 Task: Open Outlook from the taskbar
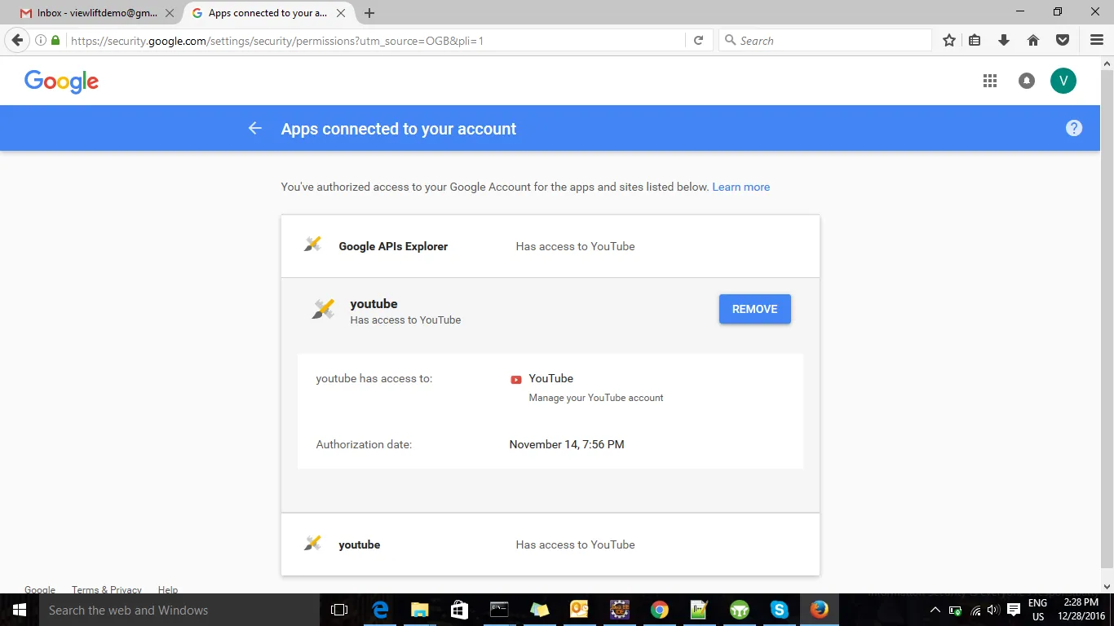tap(580, 610)
